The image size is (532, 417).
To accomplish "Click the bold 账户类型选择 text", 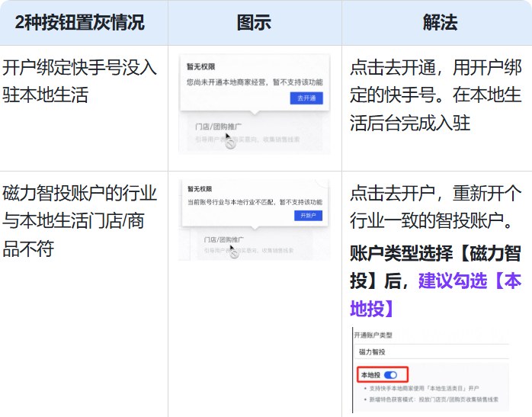I will coord(401,253).
